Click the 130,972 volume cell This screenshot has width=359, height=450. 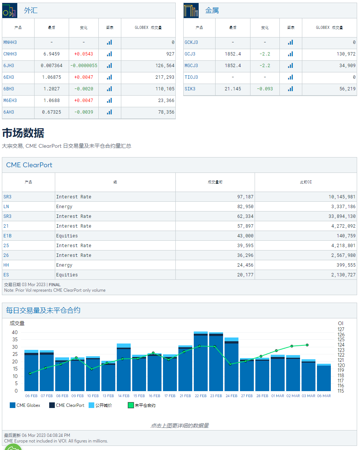329,54
